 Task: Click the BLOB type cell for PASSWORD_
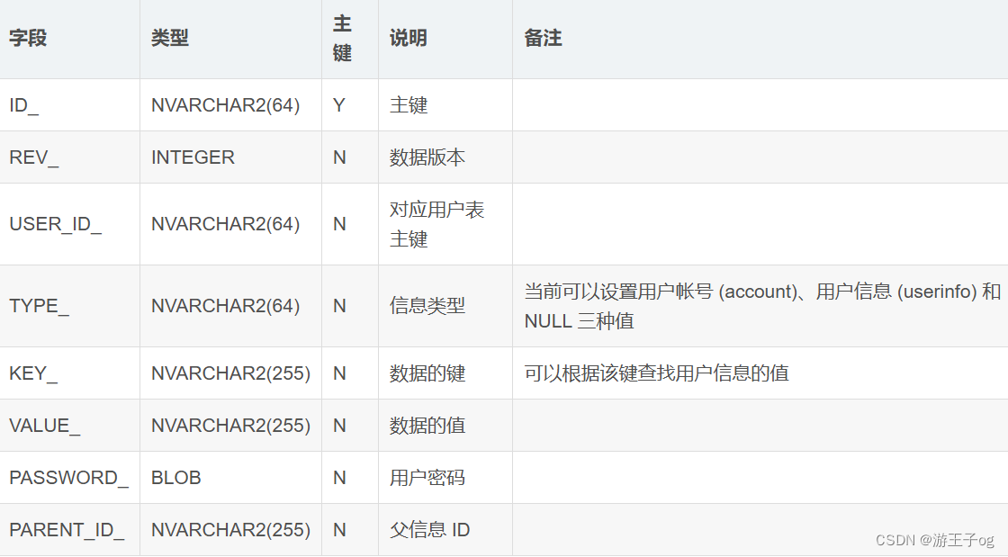[x=175, y=478]
